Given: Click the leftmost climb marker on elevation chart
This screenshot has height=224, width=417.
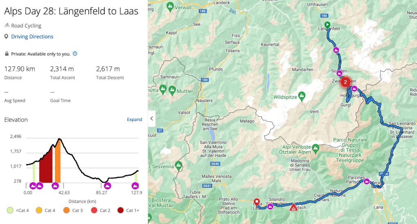Looking at the screenshot, I should point(33,186).
